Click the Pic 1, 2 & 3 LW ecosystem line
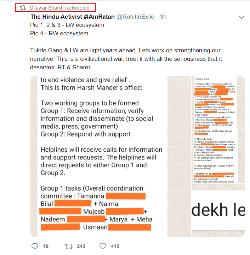The height and width of the screenshot is (255, 250). [x=67, y=25]
